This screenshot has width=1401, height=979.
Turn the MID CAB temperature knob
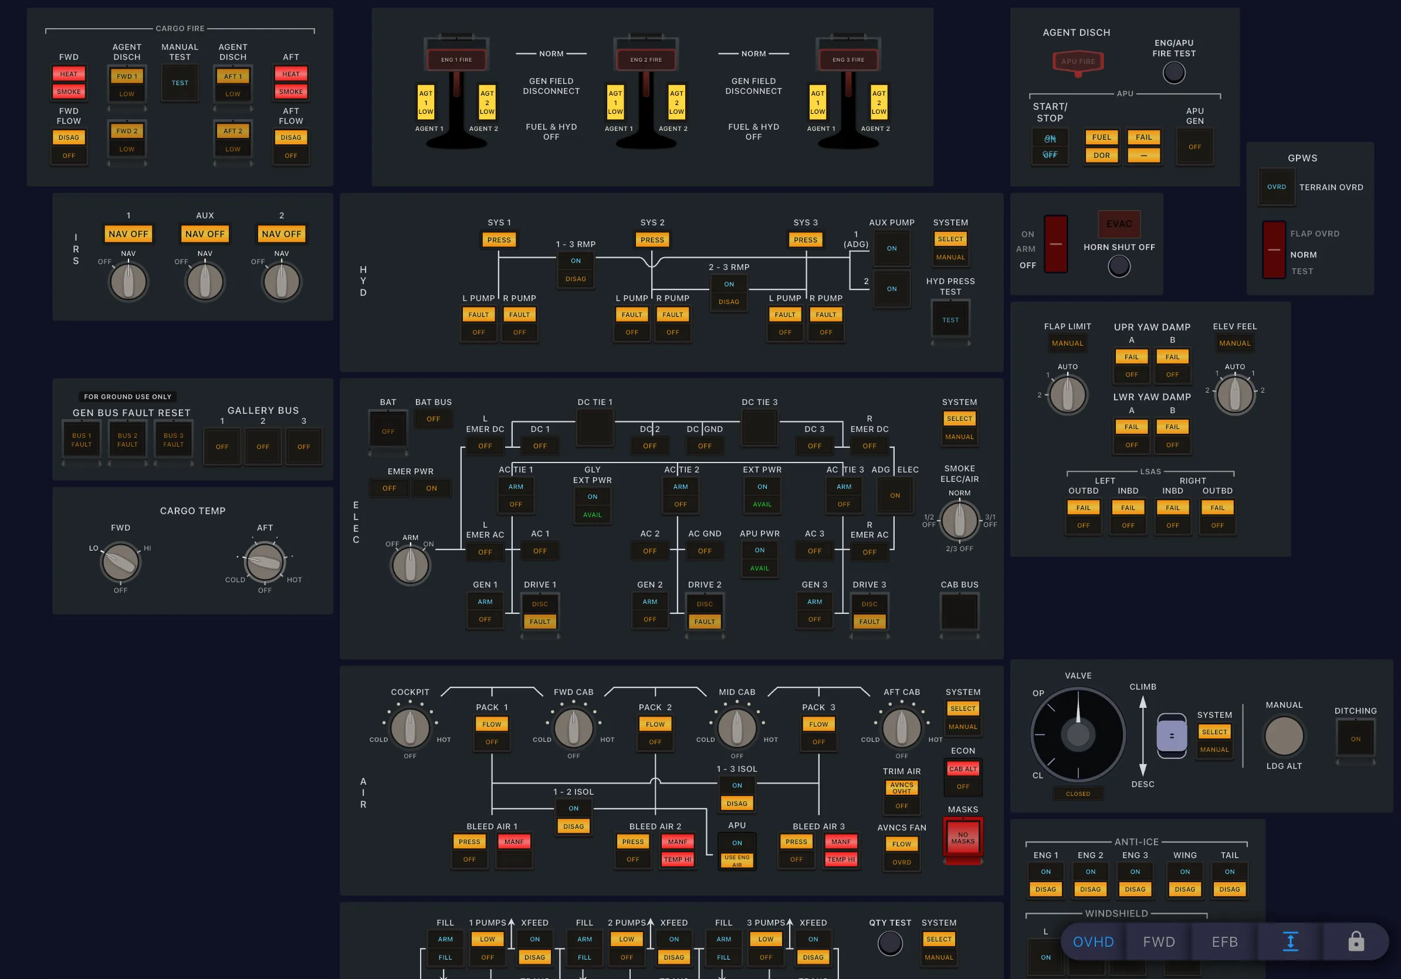pyautogui.click(x=736, y=728)
